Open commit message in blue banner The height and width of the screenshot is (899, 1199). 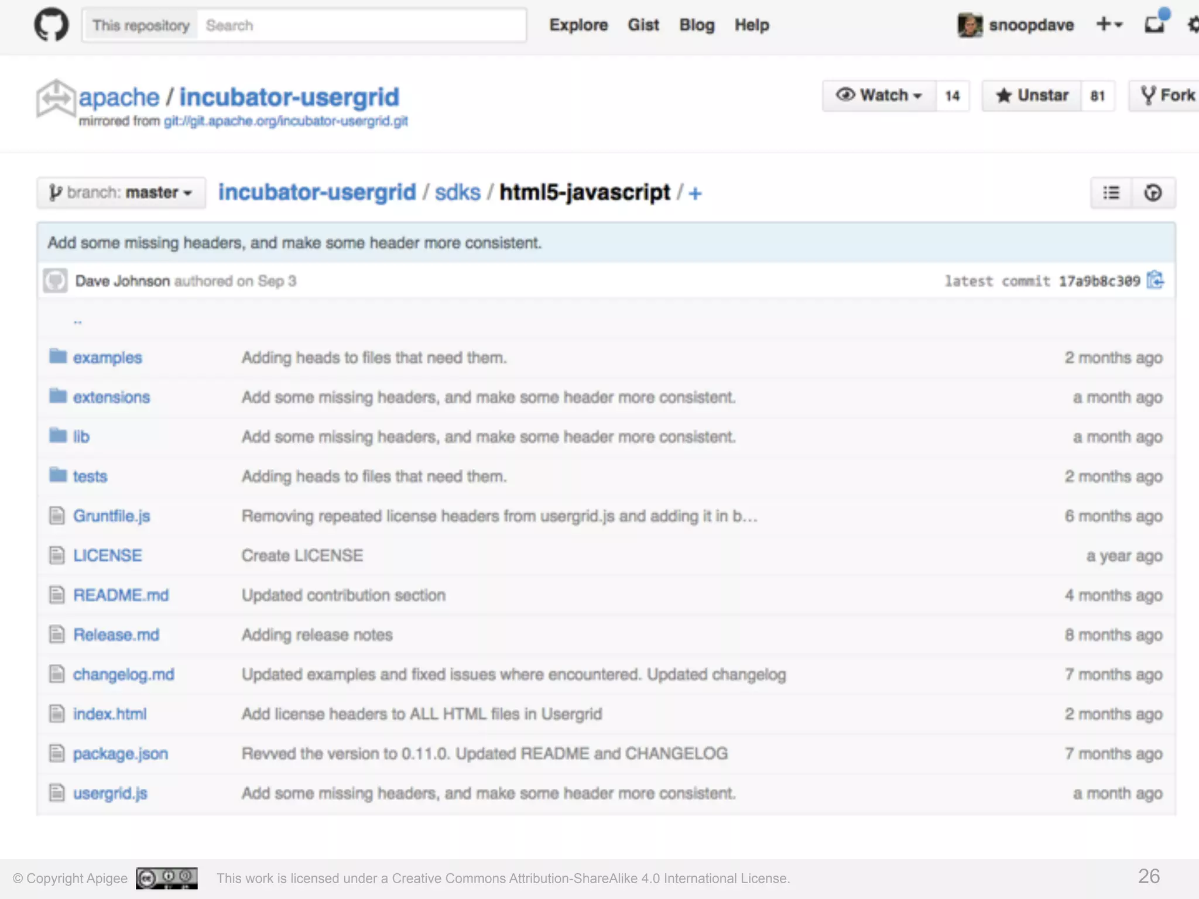click(x=294, y=242)
